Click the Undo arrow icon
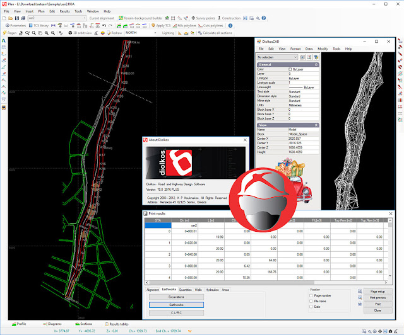Viewport: 404px width, 335px height. pyautogui.click(x=104, y=26)
